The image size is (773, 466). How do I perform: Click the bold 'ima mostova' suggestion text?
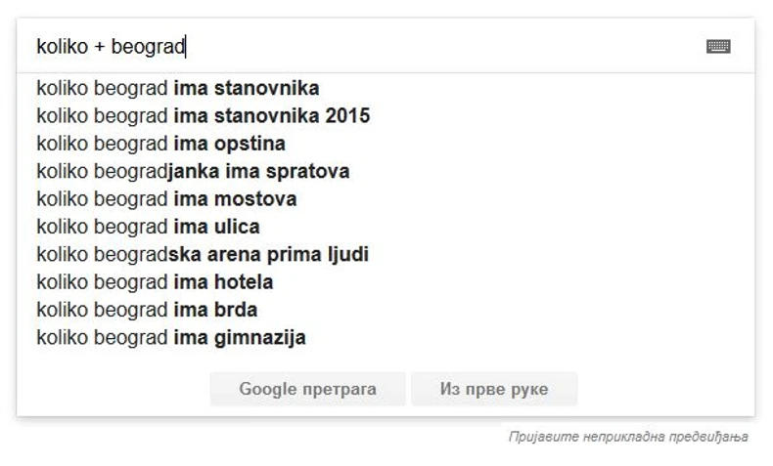235,199
